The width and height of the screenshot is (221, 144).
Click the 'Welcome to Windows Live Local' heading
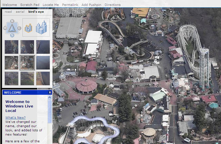click(x=19, y=106)
